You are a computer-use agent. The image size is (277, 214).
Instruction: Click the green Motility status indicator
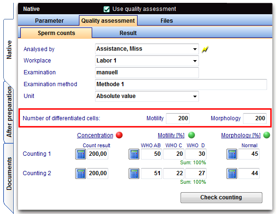point(191,135)
